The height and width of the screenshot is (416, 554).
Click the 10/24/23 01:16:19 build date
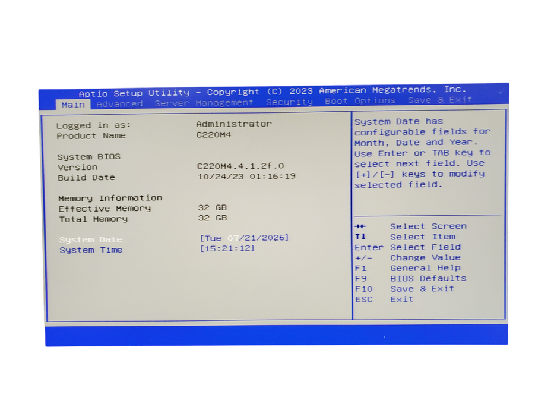pyautogui.click(x=246, y=176)
